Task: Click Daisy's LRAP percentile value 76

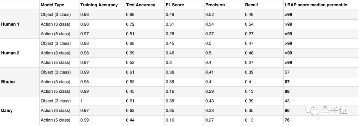Action: 287,120
